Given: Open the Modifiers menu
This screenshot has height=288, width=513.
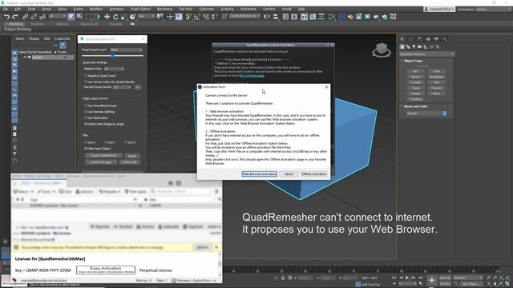Looking at the screenshot, I should [x=96, y=9].
